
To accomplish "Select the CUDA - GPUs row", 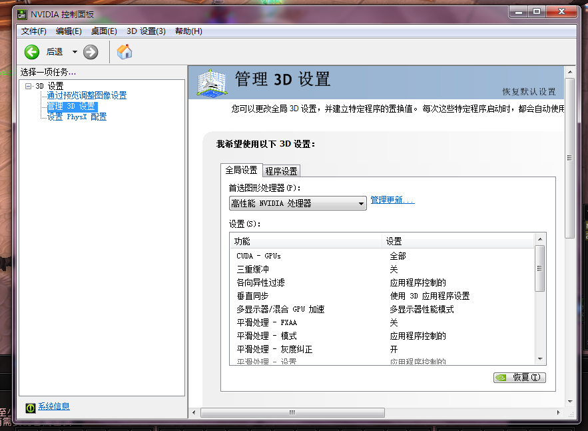I will (x=382, y=256).
